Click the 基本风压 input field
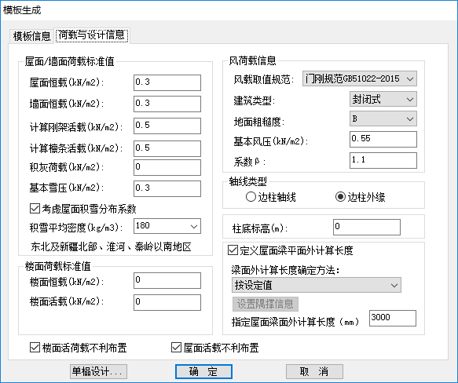 point(383,139)
